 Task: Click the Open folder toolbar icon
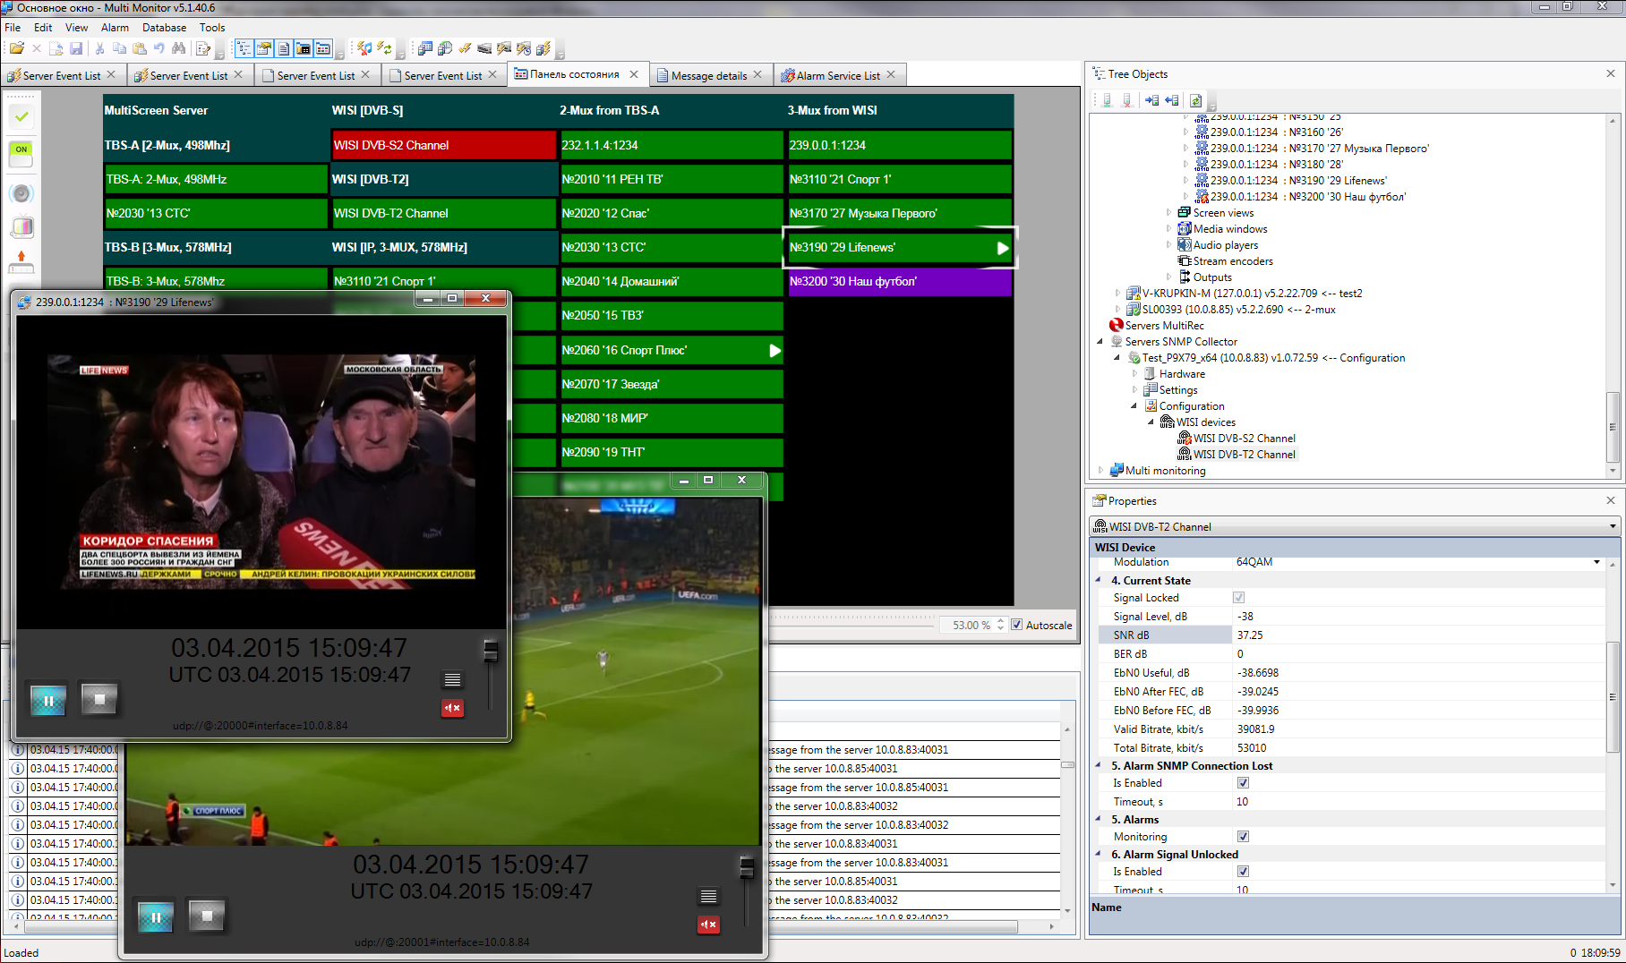pyautogui.click(x=17, y=48)
